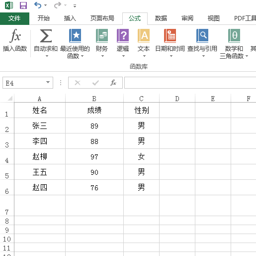Image resolution: width=256 pixels, height=256 pixels.
Task: Select the cell containing 赵柳
Action: tap(40, 156)
